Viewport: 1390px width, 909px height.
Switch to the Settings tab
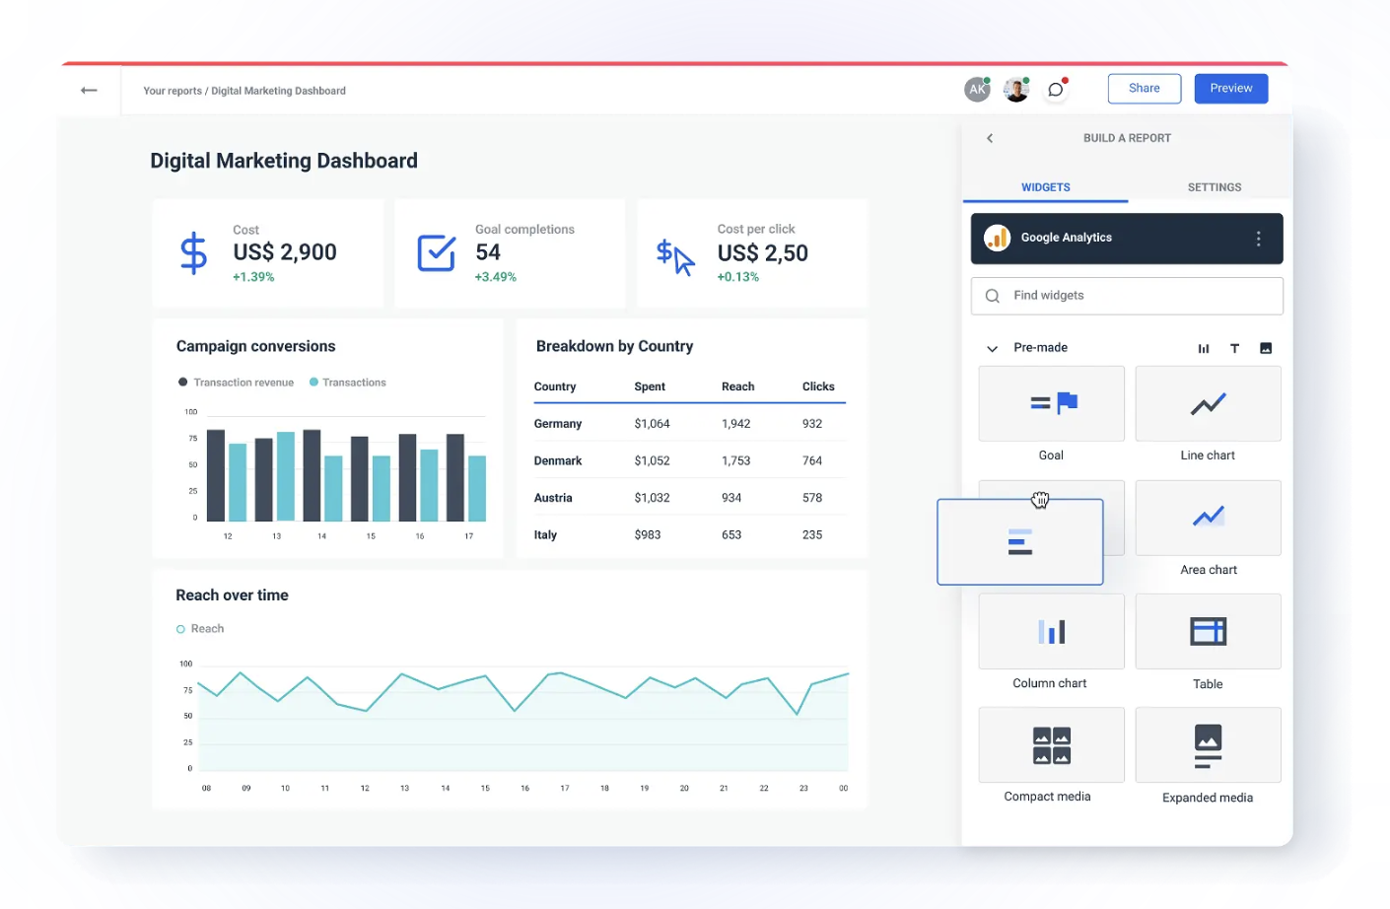tap(1214, 187)
